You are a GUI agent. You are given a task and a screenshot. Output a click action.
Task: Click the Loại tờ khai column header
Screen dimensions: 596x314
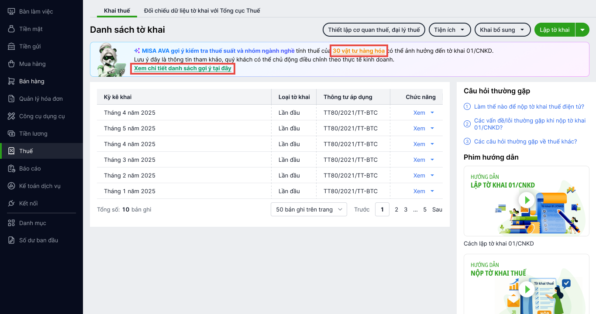point(294,97)
